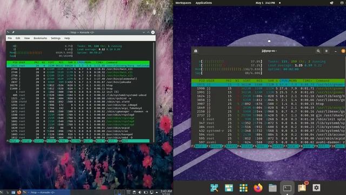This screenshot has height=195, width=346.
Task: Click F5 Tree in Konsole htop
Action: tap(63, 141)
